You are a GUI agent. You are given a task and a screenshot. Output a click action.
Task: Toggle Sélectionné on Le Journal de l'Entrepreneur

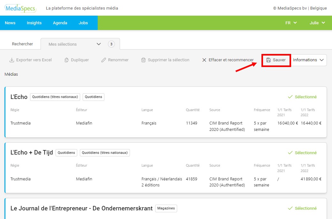[x=302, y=208]
